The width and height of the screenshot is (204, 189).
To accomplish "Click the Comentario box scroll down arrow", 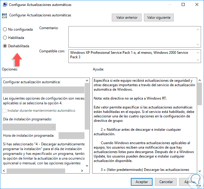I will click(x=198, y=45).
